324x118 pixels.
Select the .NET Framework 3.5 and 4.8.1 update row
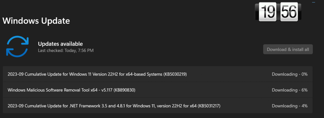click(158, 106)
